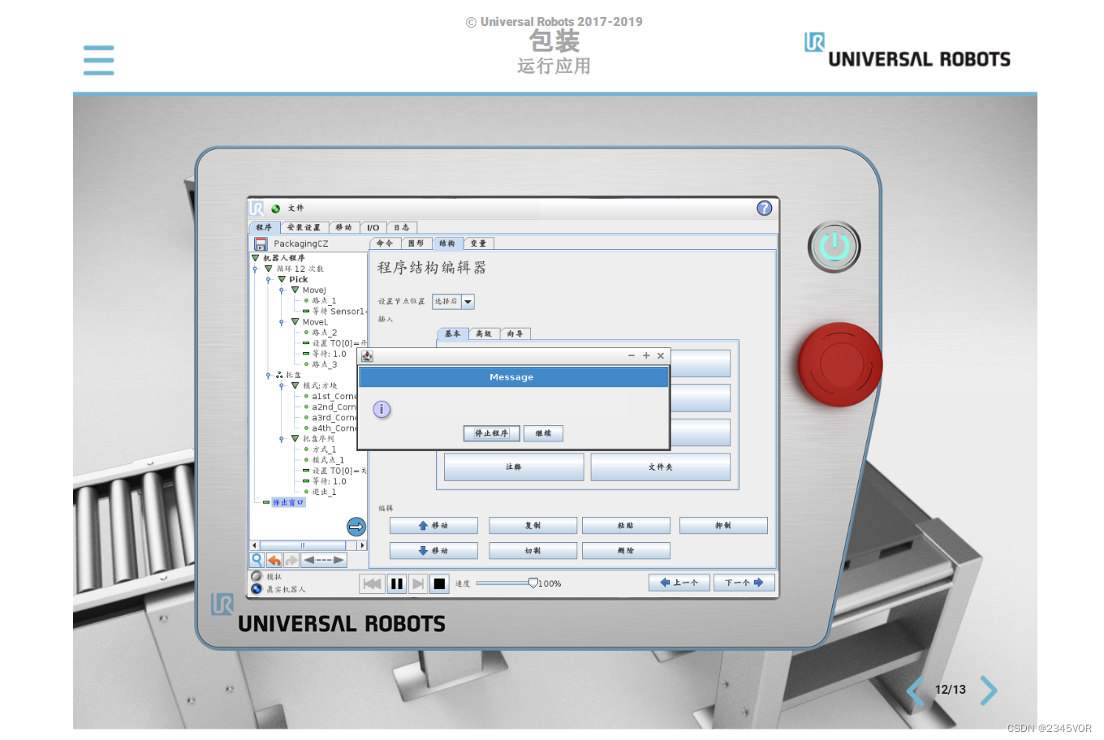1104x740 pixels.
Task: Click the 切割 cut button
Action: coord(533,551)
